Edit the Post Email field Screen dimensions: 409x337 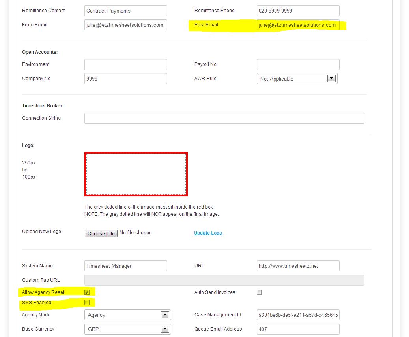pyautogui.click(x=298, y=25)
